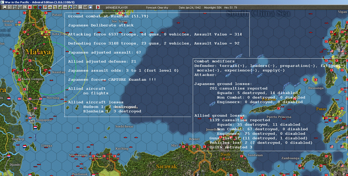This screenshot has width=348, height=176.
Task: Click the yellow ship toolbar icon
Action: (x=50, y=8)
